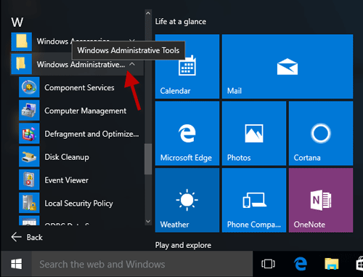Click the Windows Administrative Tools folder icon

point(22,64)
